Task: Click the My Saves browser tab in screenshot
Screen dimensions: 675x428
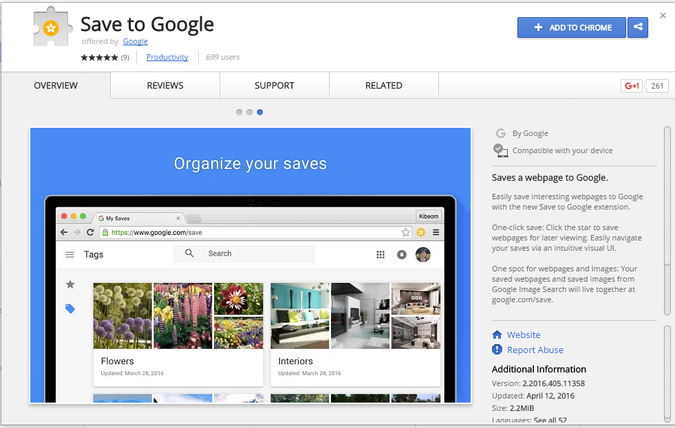Action: click(138, 218)
